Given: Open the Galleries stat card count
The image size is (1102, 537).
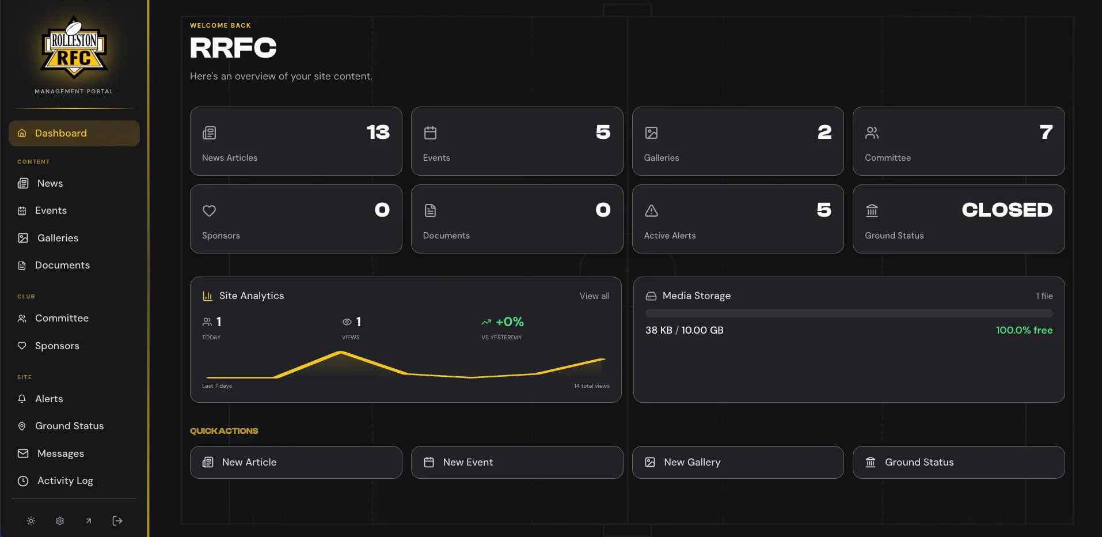Looking at the screenshot, I should coord(824,133).
